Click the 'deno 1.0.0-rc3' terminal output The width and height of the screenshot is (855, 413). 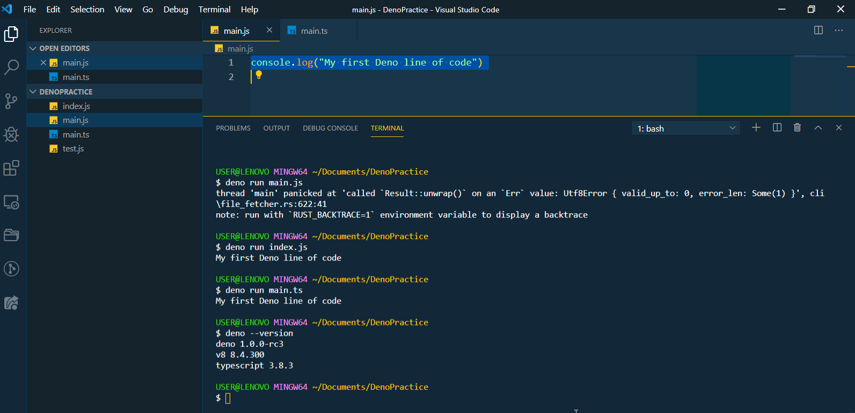pyautogui.click(x=250, y=344)
